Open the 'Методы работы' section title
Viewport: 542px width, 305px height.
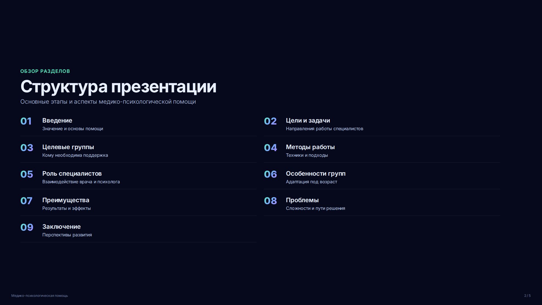click(x=310, y=147)
